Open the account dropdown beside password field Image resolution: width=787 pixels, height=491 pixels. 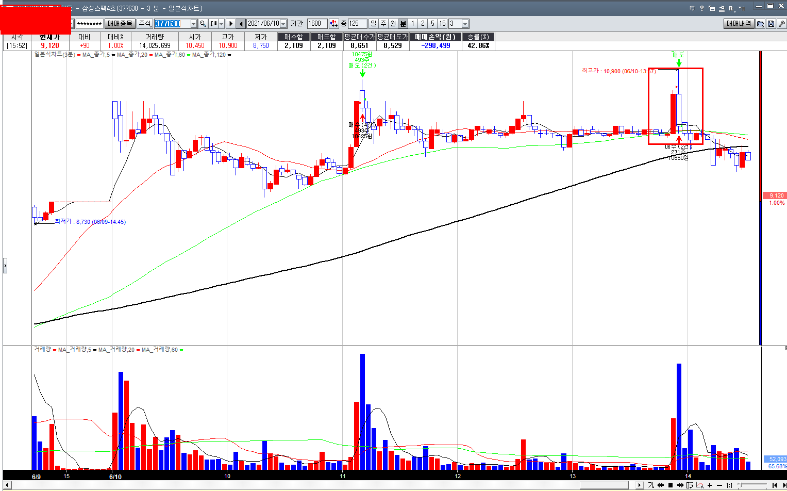point(73,24)
